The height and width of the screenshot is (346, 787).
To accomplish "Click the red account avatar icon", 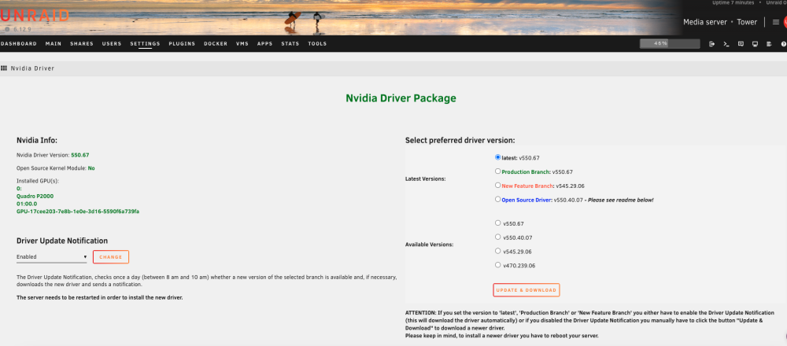I will [785, 22].
